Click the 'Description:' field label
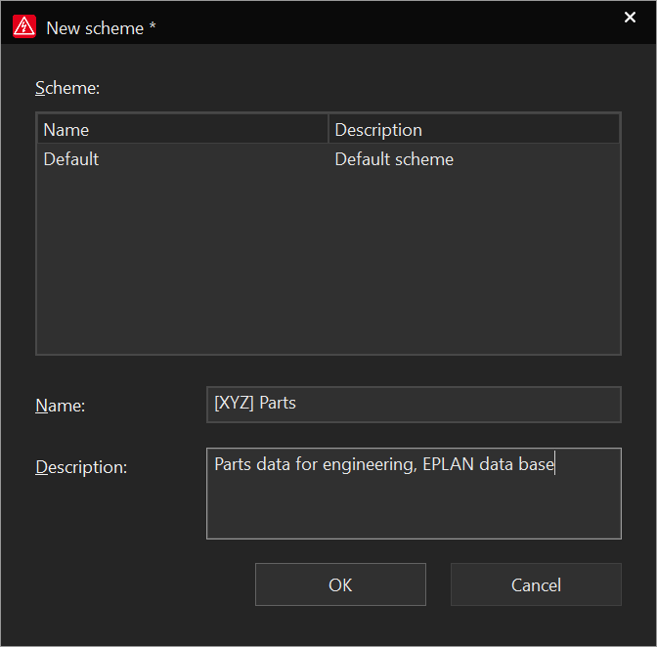Image resolution: width=657 pixels, height=647 pixels. pyautogui.click(x=81, y=467)
